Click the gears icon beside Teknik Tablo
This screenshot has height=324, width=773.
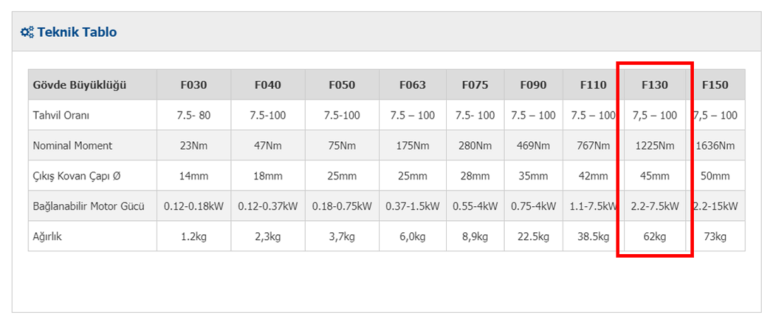click(x=27, y=32)
